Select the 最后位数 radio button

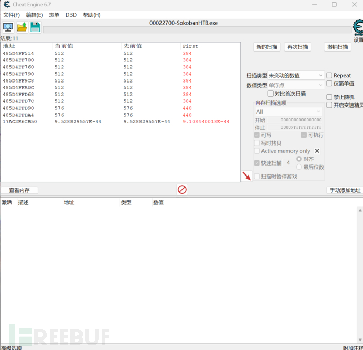click(299, 167)
